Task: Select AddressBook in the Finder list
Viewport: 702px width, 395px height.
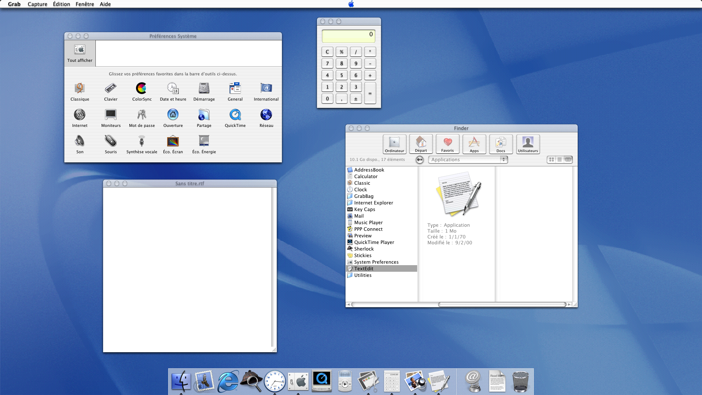Action: [381, 170]
